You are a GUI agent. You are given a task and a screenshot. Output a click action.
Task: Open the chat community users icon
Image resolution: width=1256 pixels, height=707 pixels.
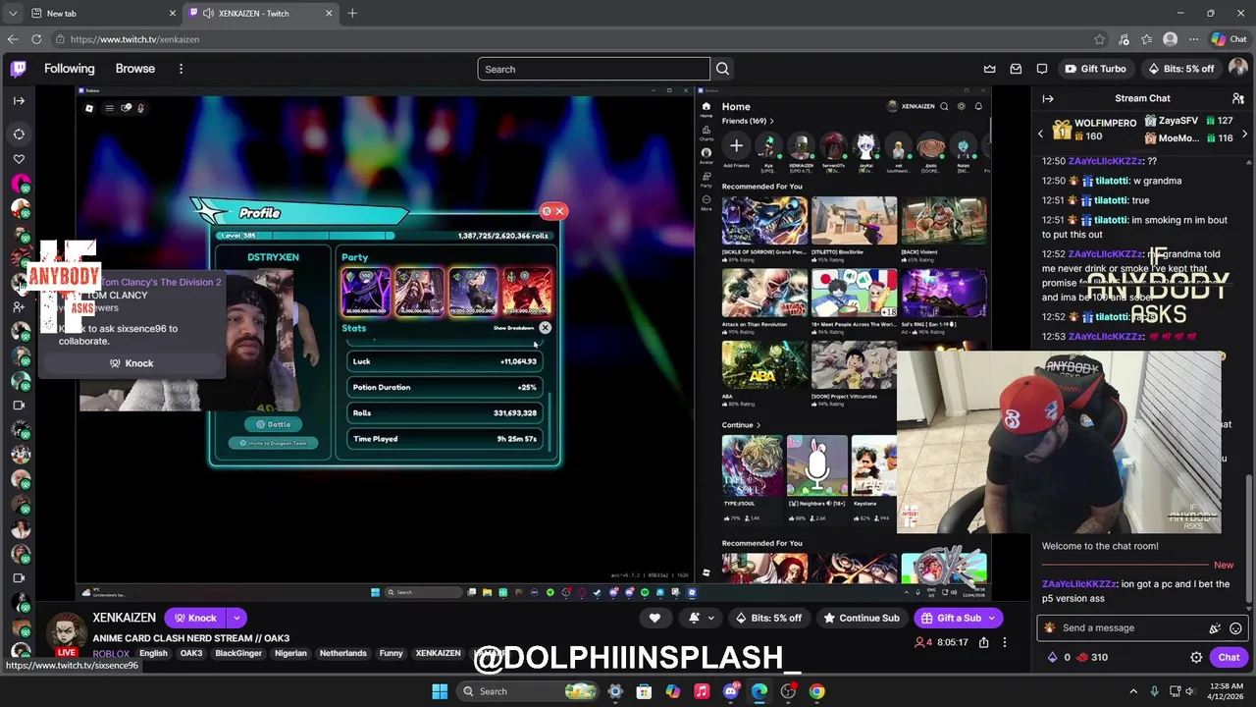tap(1237, 98)
